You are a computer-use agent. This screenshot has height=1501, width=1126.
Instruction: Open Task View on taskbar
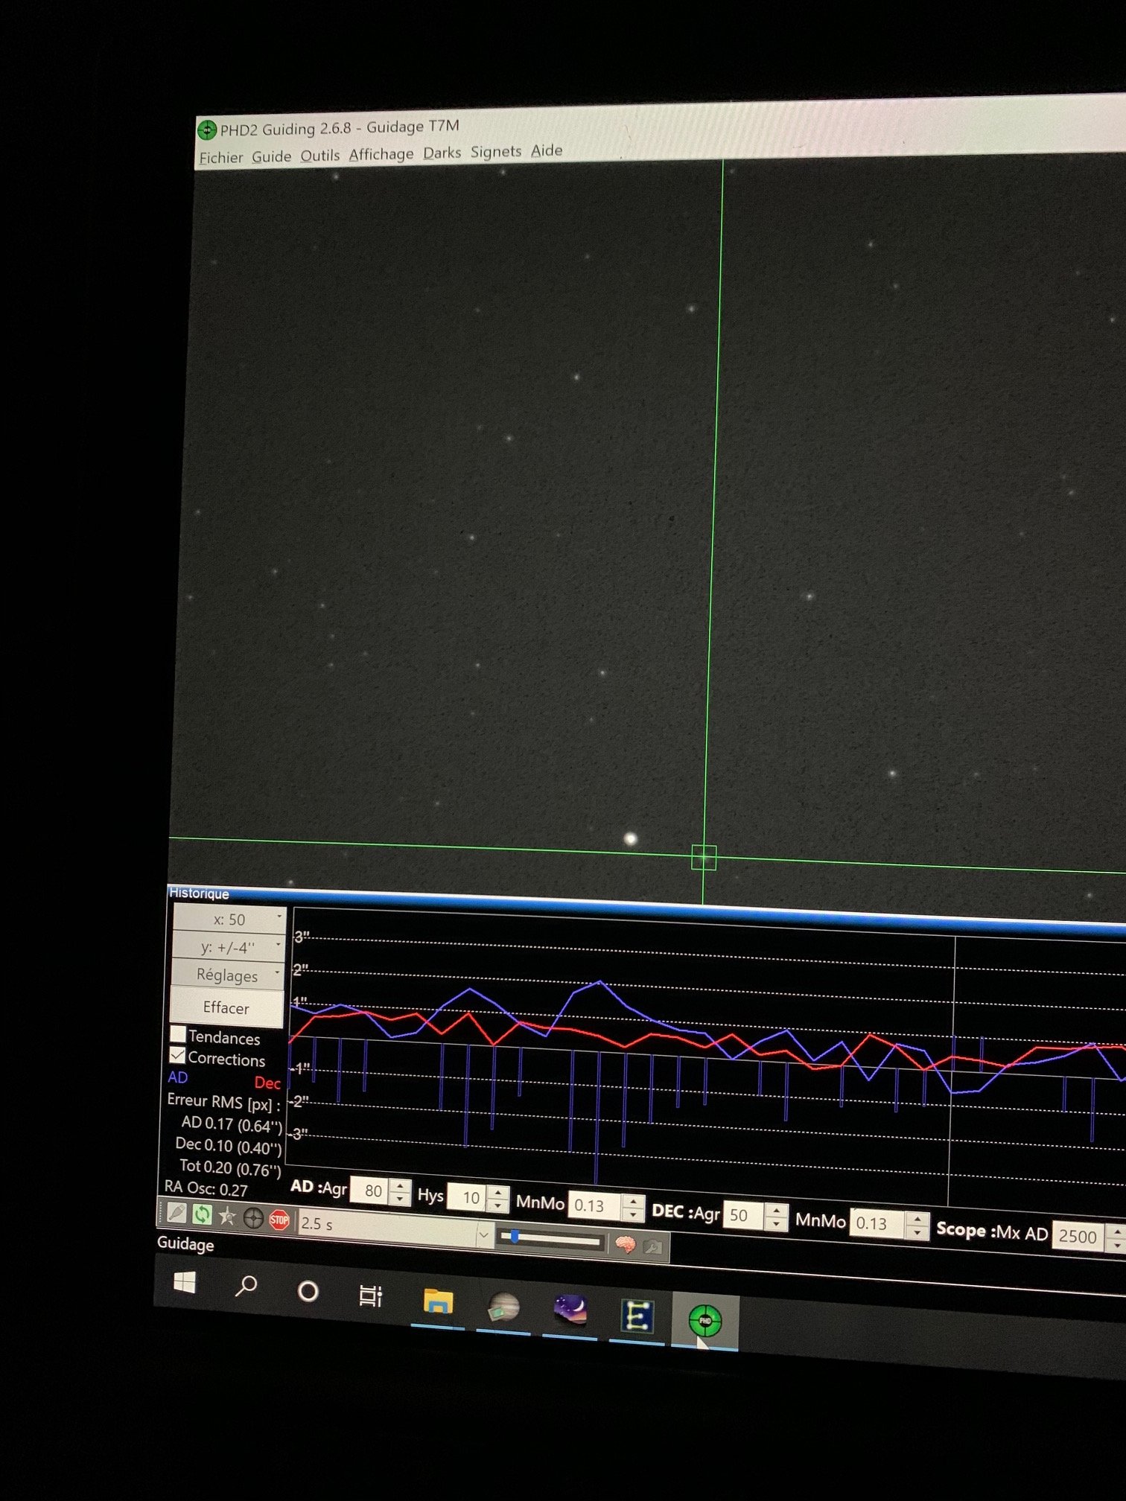tap(370, 1296)
